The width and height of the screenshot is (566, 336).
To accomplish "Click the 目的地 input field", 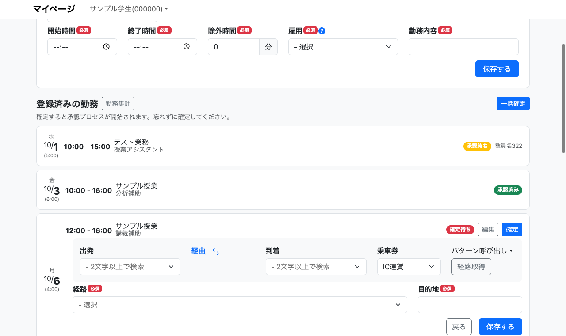I will pos(470,305).
